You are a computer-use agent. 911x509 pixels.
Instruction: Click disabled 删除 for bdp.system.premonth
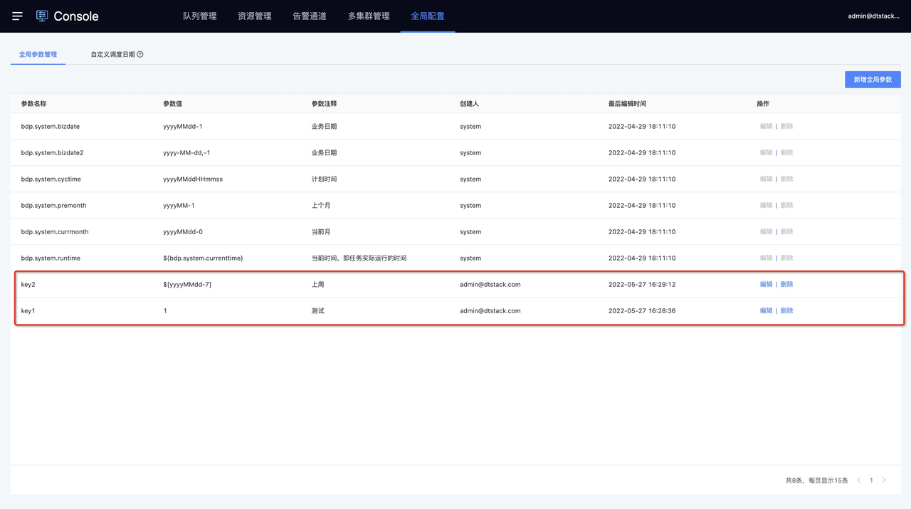pos(786,205)
